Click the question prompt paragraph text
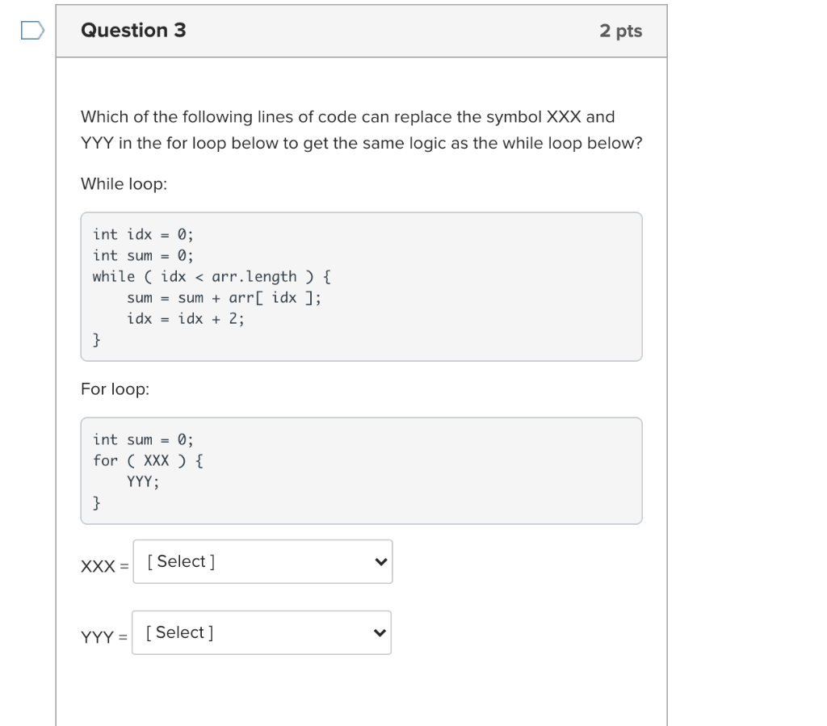The image size is (827, 726). 361,130
